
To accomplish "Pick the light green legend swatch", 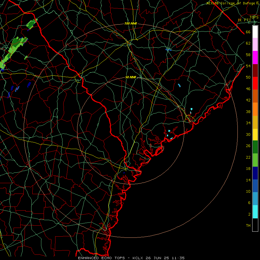I will tap(255, 160).
